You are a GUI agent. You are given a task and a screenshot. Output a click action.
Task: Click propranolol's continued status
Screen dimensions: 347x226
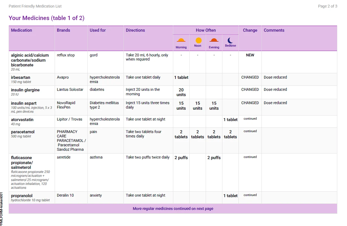(x=250, y=195)
